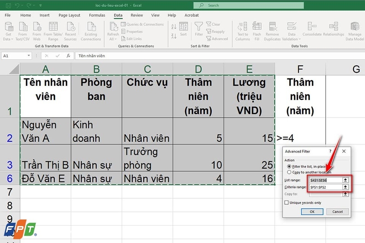Click Edit Links command
The image size is (365, 243).
click(131, 39)
